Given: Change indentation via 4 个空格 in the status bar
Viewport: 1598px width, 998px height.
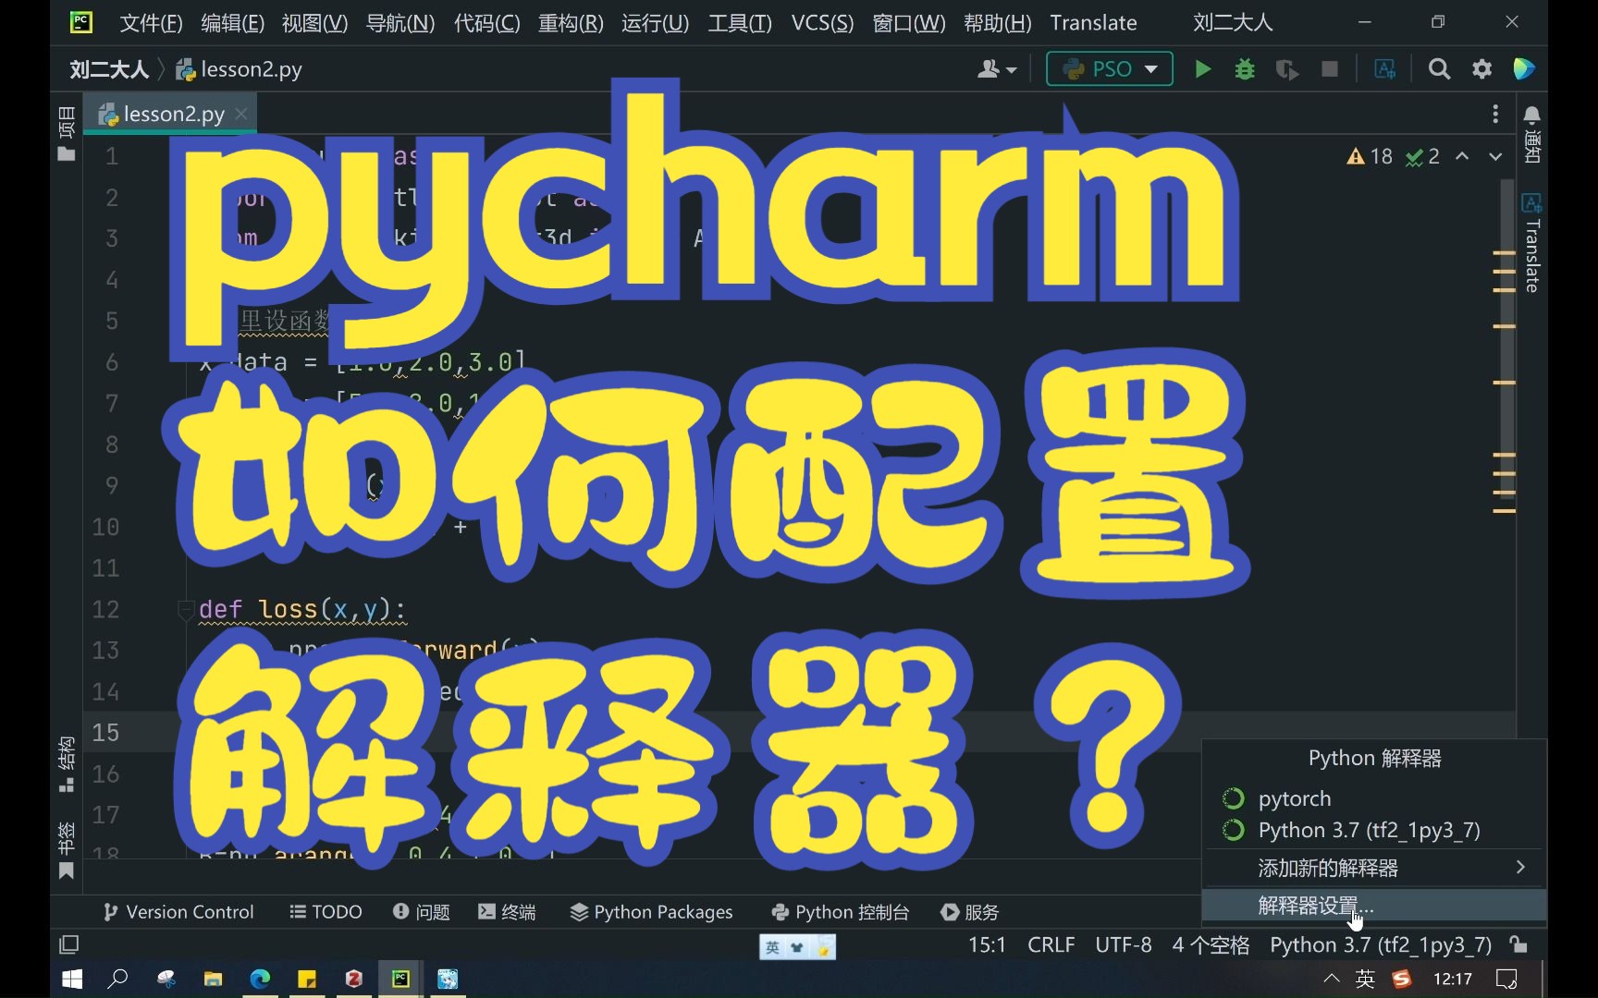Looking at the screenshot, I should (1211, 944).
